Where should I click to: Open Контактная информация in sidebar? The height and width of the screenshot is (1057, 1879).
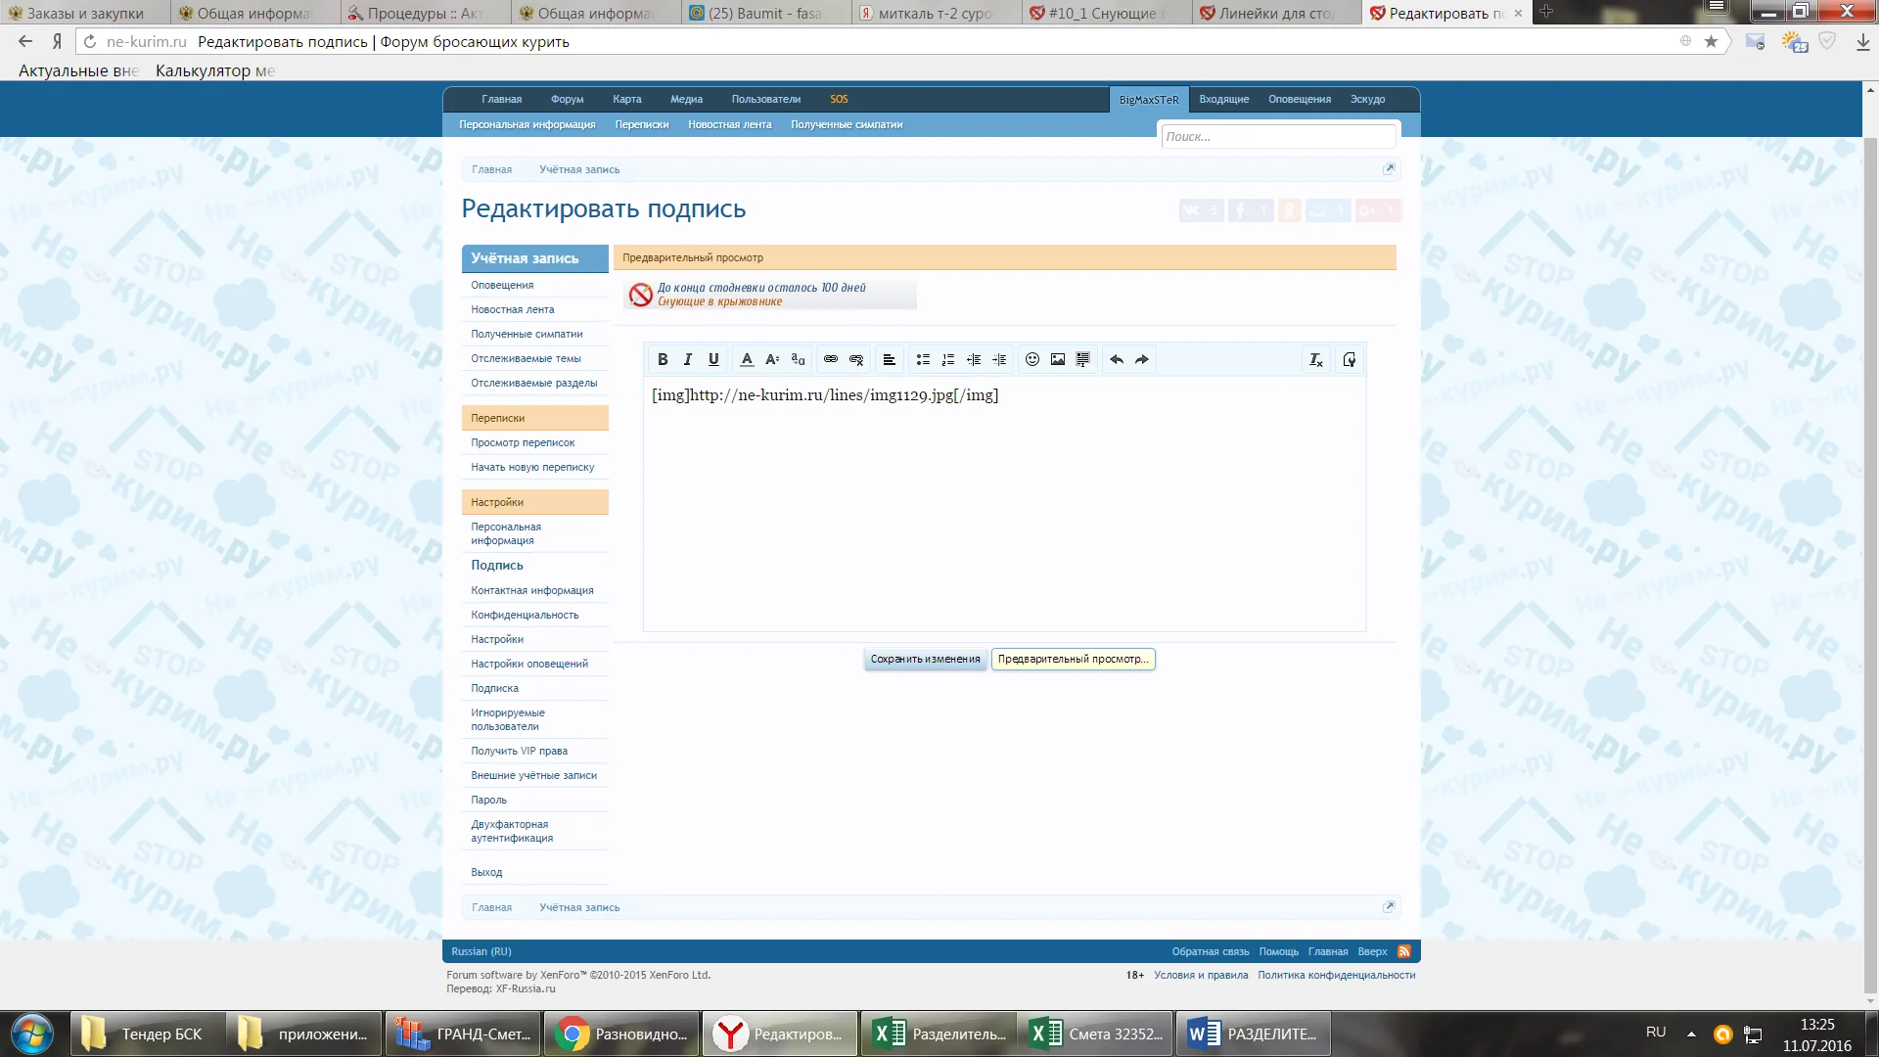click(x=532, y=591)
